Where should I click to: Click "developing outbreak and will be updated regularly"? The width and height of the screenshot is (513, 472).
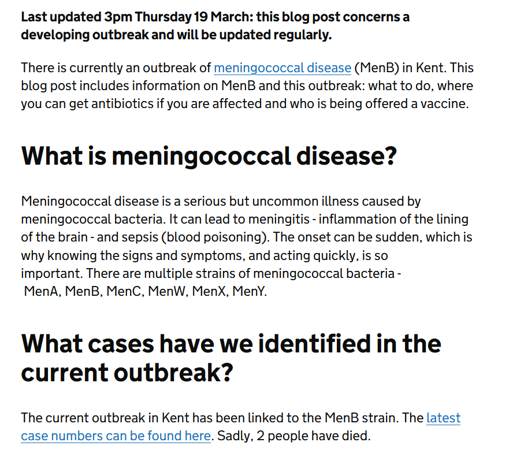[x=176, y=35]
